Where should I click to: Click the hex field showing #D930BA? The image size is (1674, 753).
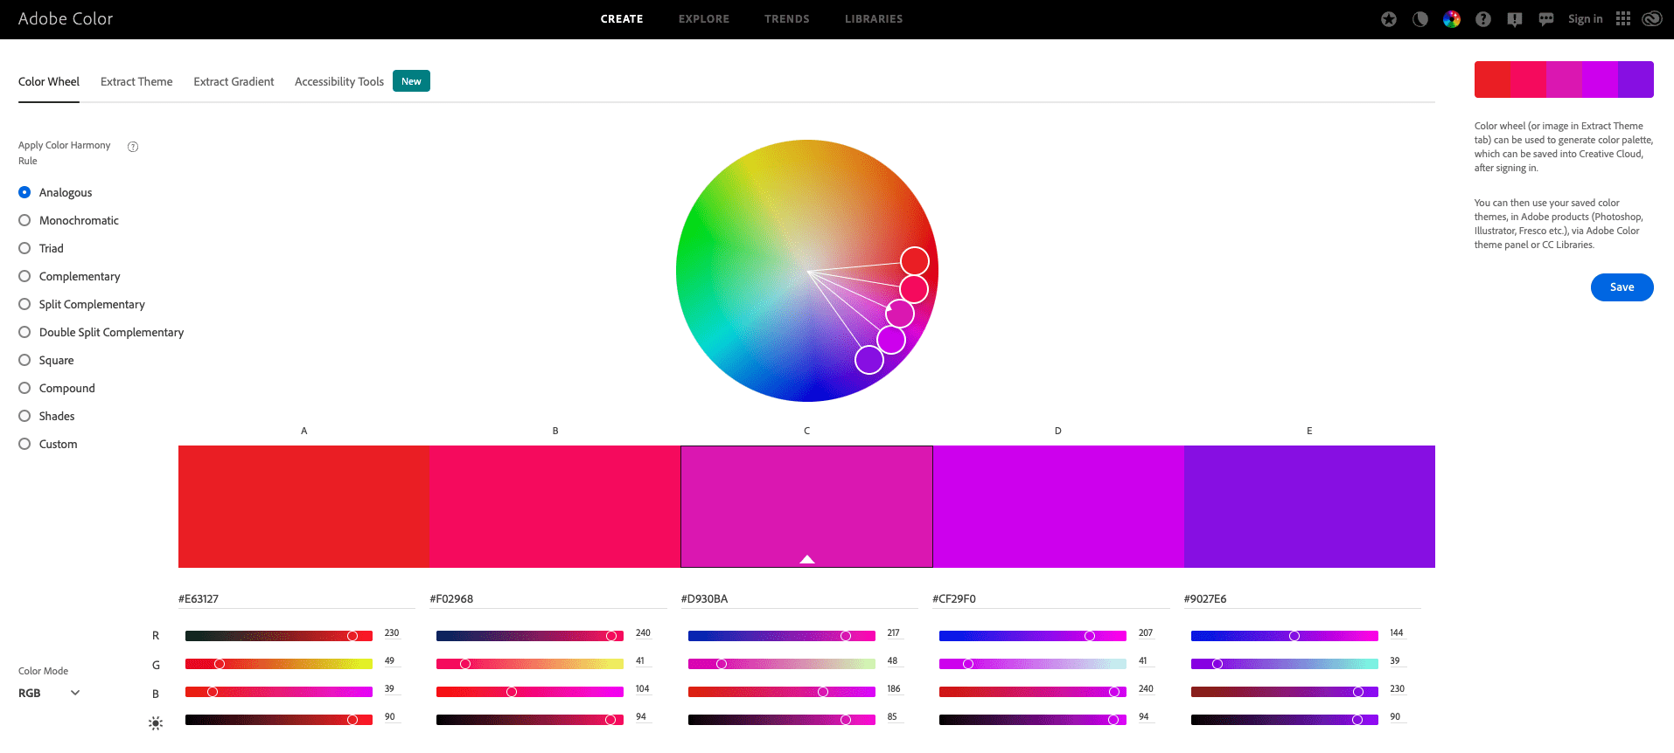point(799,599)
